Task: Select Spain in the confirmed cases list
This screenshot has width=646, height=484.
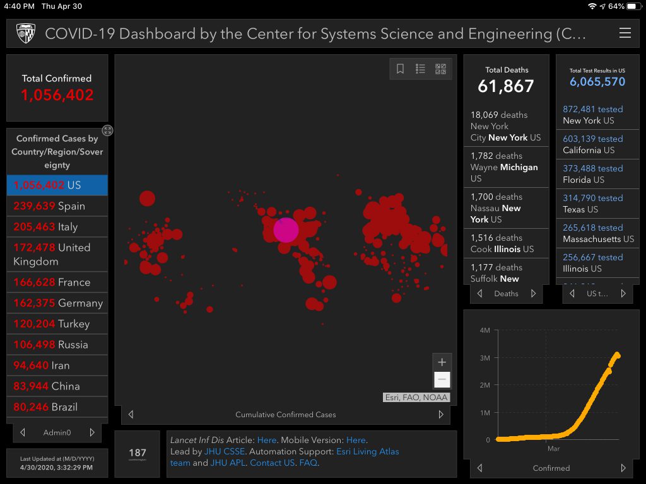Action: coord(57,206)
